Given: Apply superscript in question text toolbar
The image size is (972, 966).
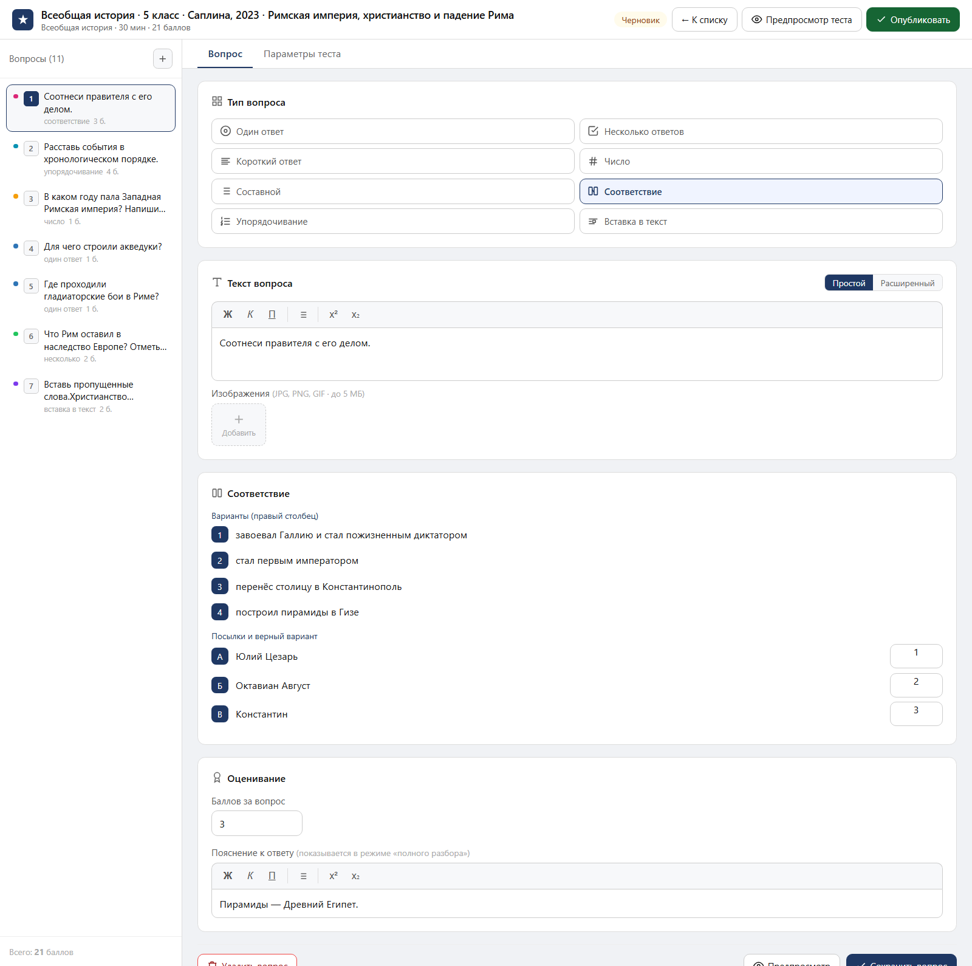Looking at the screenshot, I should click(334, 315).
